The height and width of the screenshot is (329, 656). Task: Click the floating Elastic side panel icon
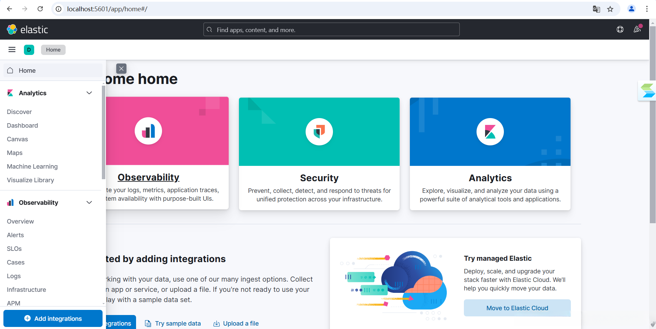(x=647, y=91)
